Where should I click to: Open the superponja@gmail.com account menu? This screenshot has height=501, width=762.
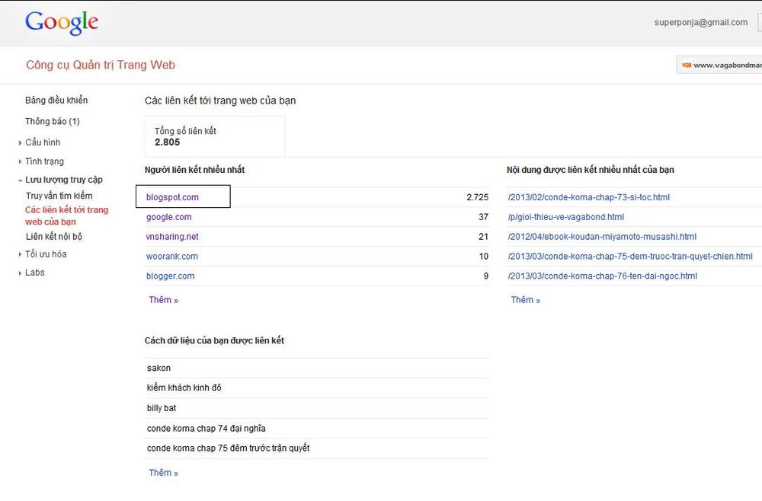(x=701, y=22)
